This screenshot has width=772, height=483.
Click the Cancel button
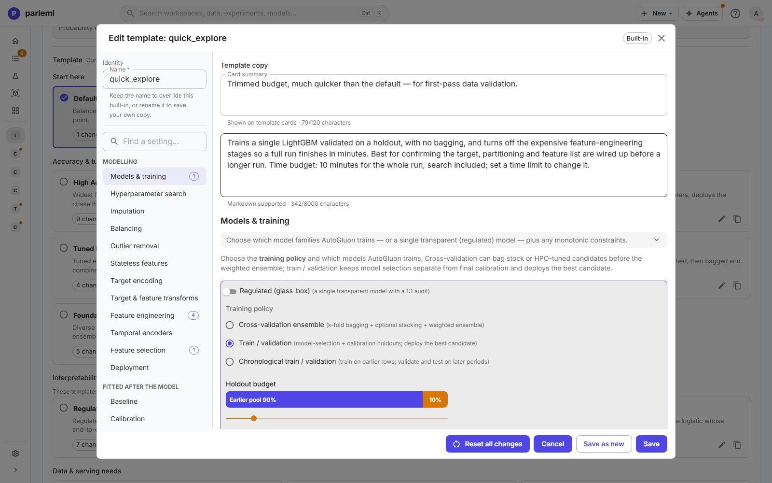point(552,444)
